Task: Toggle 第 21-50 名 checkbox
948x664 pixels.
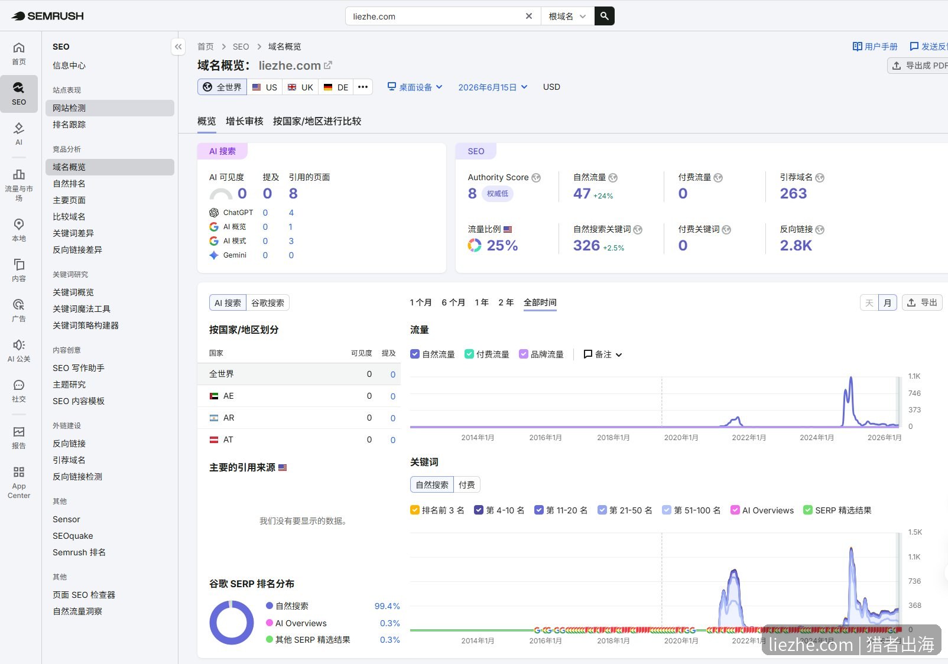Action: [602, 510]
